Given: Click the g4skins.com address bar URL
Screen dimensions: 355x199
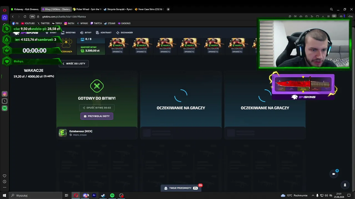Looking at the screenshot, I should [64, 17].
